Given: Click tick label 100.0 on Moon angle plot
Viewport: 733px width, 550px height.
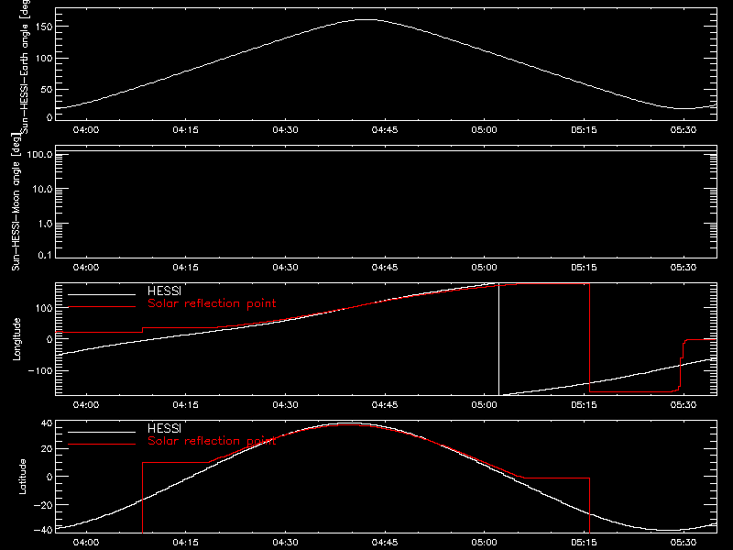Looking at the screenshot, I should 39,154.
